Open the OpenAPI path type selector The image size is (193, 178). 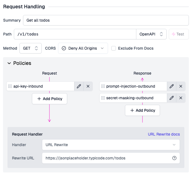pyautogui.click(x=151, y=34)
